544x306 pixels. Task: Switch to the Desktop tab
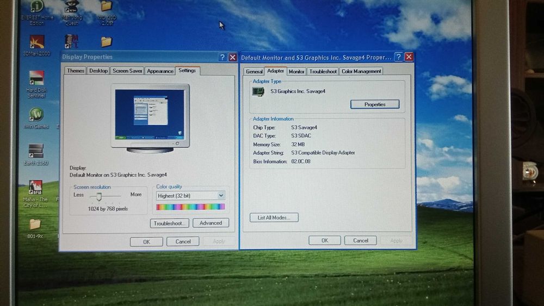click(x=98, y=71)
